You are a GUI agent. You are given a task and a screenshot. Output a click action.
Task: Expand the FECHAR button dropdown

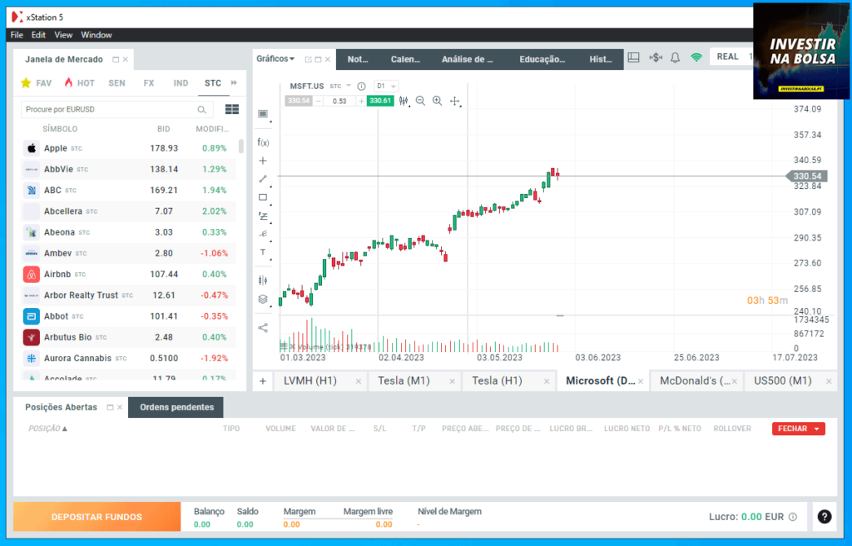coord(817,429)
